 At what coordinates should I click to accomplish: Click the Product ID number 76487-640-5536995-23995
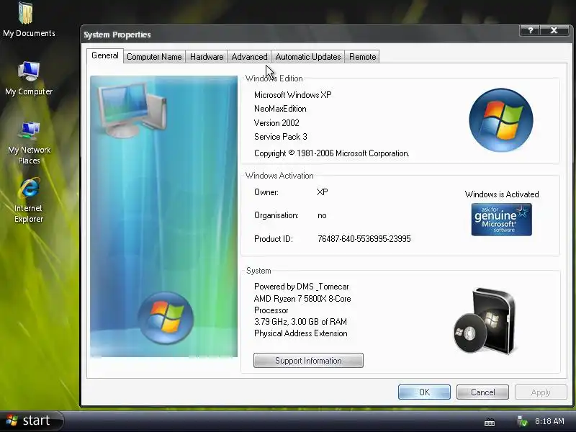tap(364, 239)
